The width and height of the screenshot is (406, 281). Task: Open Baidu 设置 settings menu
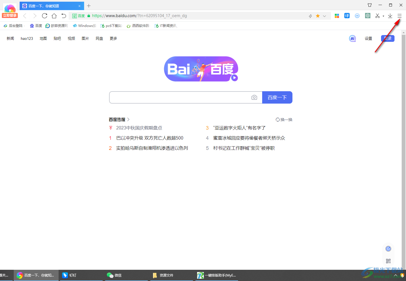[x=368, y=38]
